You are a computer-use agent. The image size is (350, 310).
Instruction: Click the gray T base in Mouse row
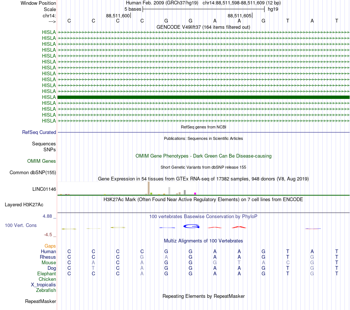pos(239,263)
